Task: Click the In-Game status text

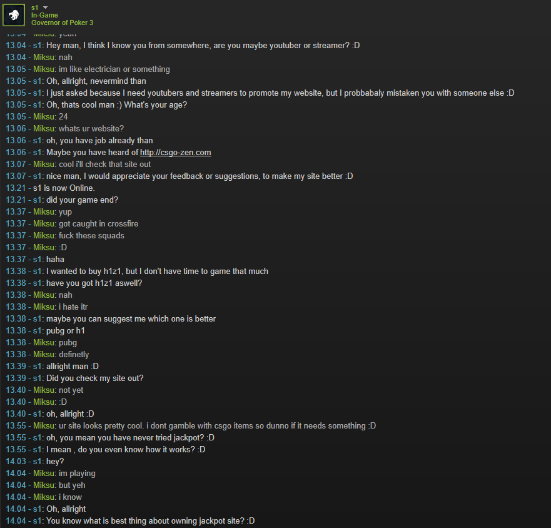Action: [44, 15]
